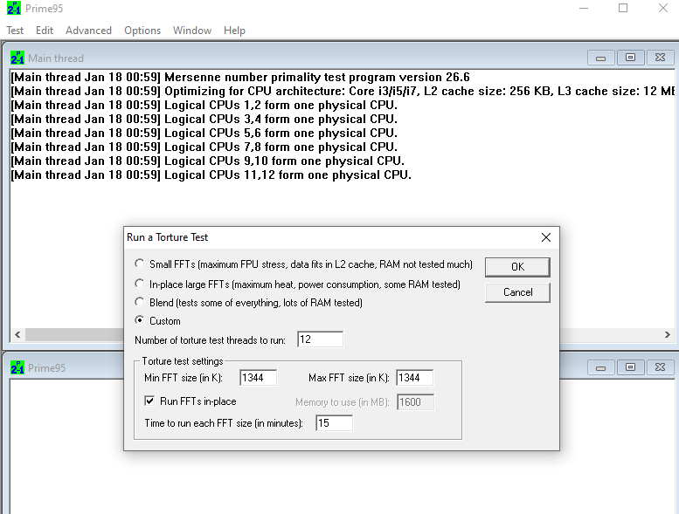
Task: Click the 'Optimizing for CPU architecture' log line
Action: (x=343, y=92)
